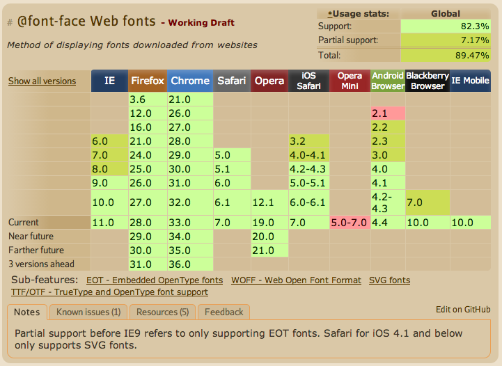Select Firefox version 31.0 cell

148,264
